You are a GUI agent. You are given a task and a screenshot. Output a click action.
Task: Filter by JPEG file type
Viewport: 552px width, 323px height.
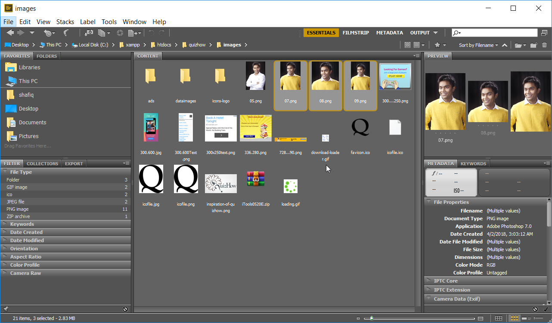coord(66,202)
